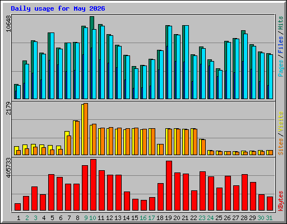Select day label 26 on the x-axis
Viewport: 287px width, 224px height.
[x=227, y=218]
